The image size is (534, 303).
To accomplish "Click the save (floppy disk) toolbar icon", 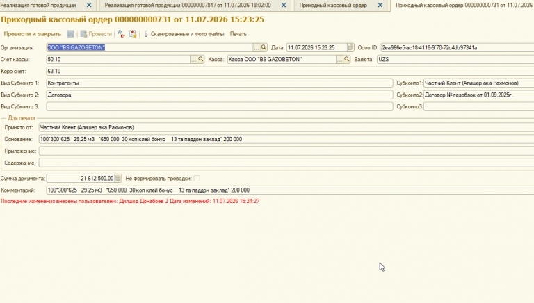I will coord(70,34).
